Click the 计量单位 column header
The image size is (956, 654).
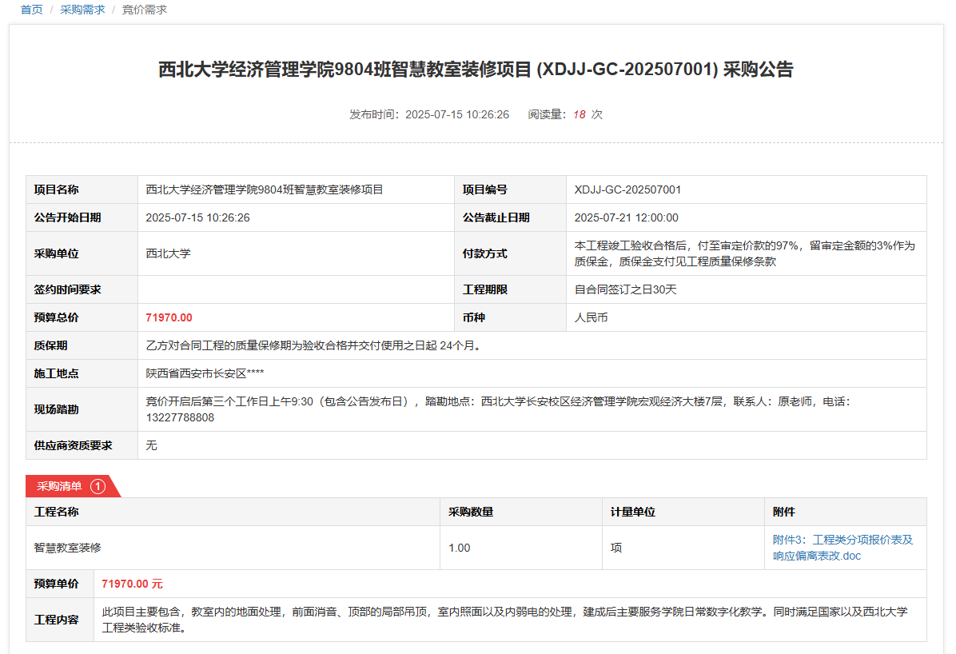(633, 512)
